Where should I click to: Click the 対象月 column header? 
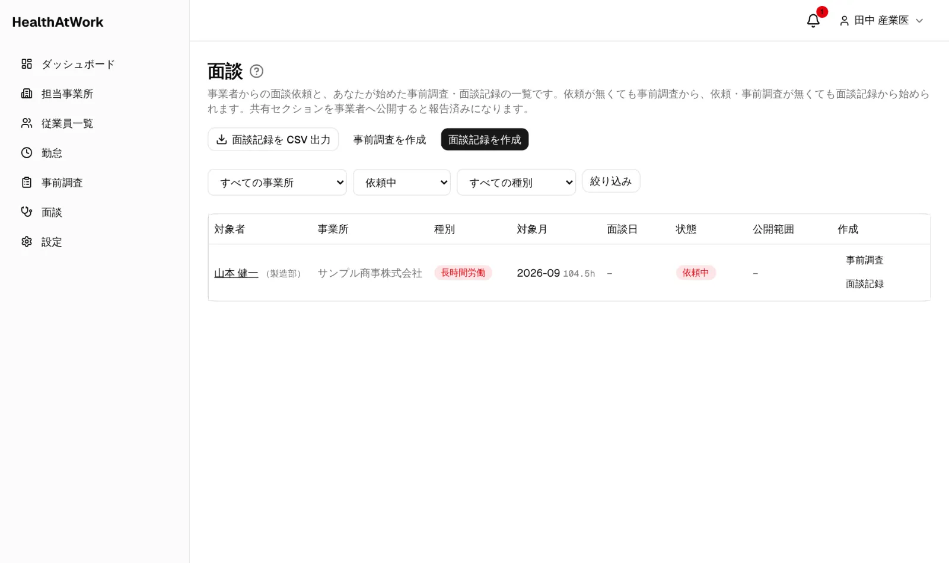pyautogui.click(x=532, y=229)
